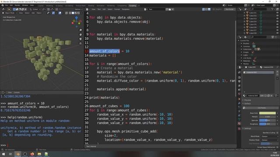
Task: Click the blue Z axis on navigation gizmo
Action: pos(77,17)
